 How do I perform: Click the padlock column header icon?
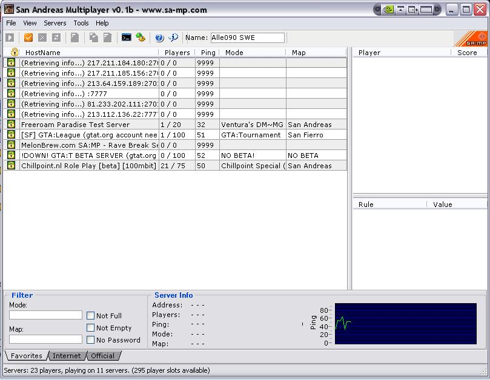[x=15, y=52]
